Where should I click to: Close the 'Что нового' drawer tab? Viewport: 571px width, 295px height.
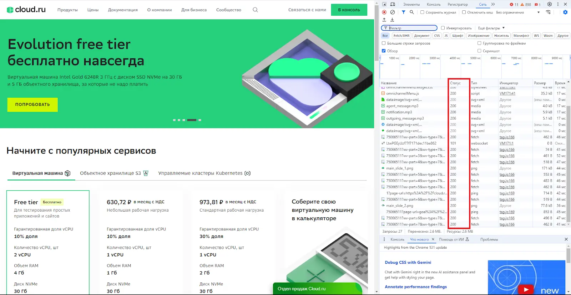(433, 239)
